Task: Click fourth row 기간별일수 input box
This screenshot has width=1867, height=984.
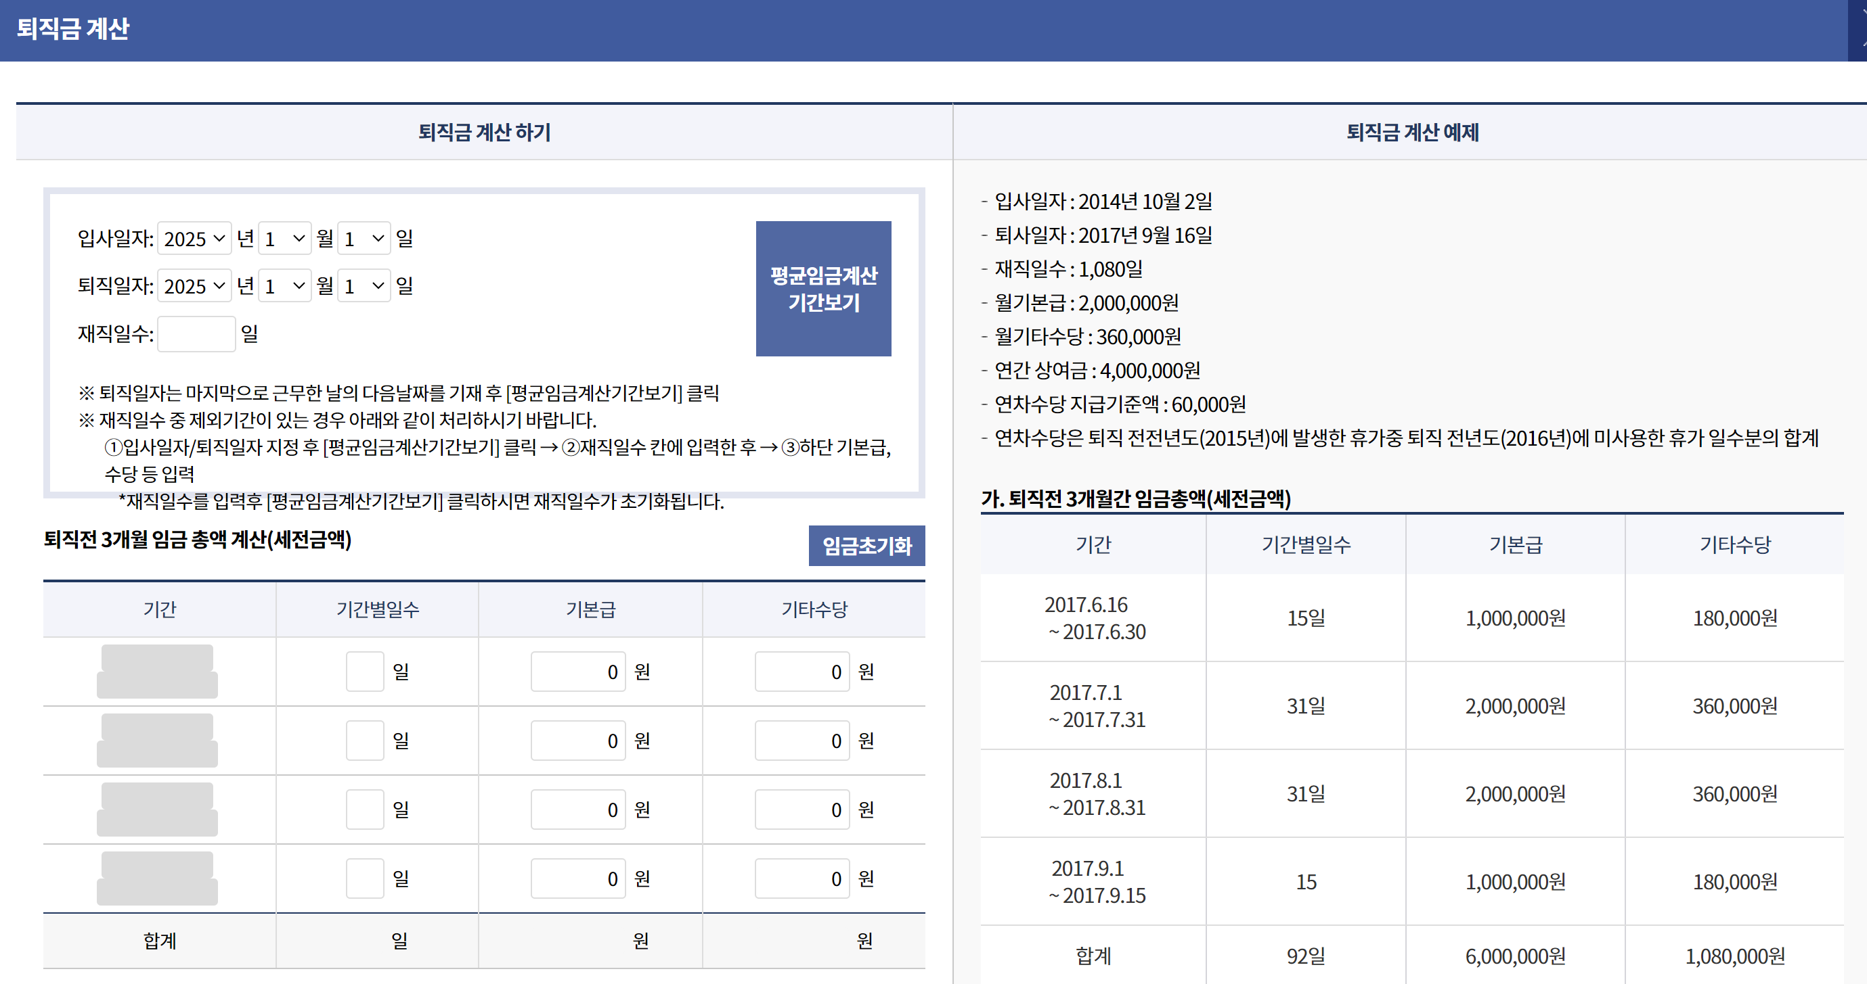Action: 365,878
